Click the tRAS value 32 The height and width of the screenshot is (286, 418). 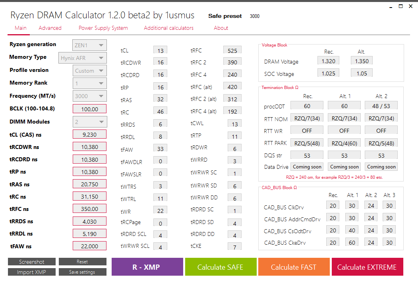[x=161, y=99]
